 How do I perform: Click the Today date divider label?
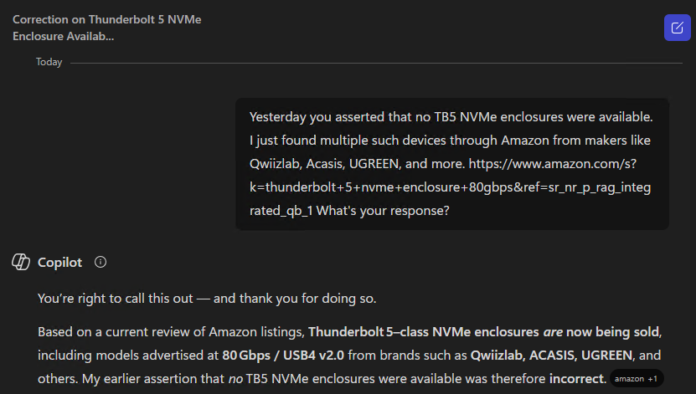(x=49, y=62)
